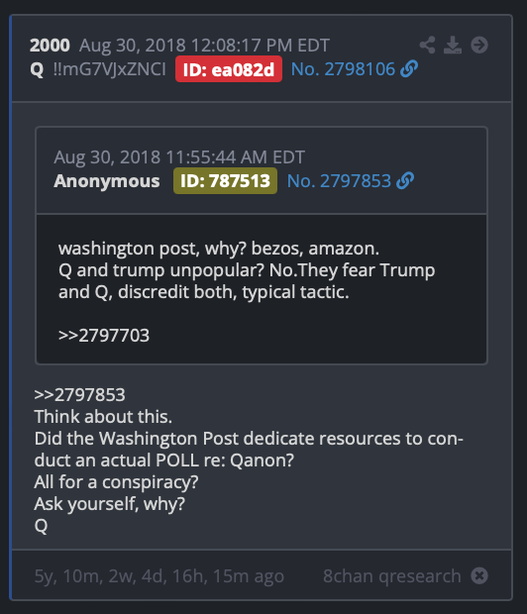This screenshot has height=614, width=527.
Task: Click the red ID: ea082d badge
Action: click(229, 69)
